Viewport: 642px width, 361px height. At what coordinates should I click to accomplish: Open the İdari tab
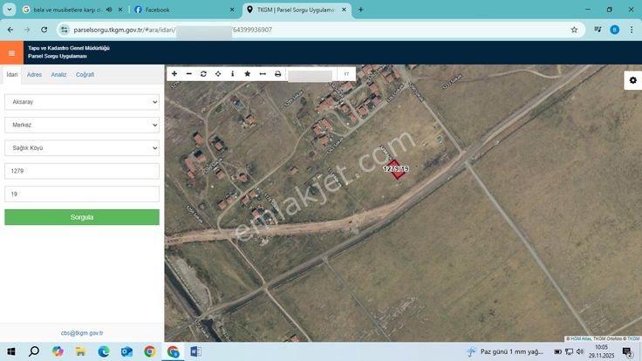pos(12,74)
